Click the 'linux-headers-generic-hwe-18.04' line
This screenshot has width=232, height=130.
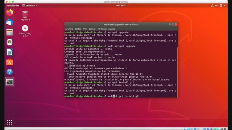(110, 77)
